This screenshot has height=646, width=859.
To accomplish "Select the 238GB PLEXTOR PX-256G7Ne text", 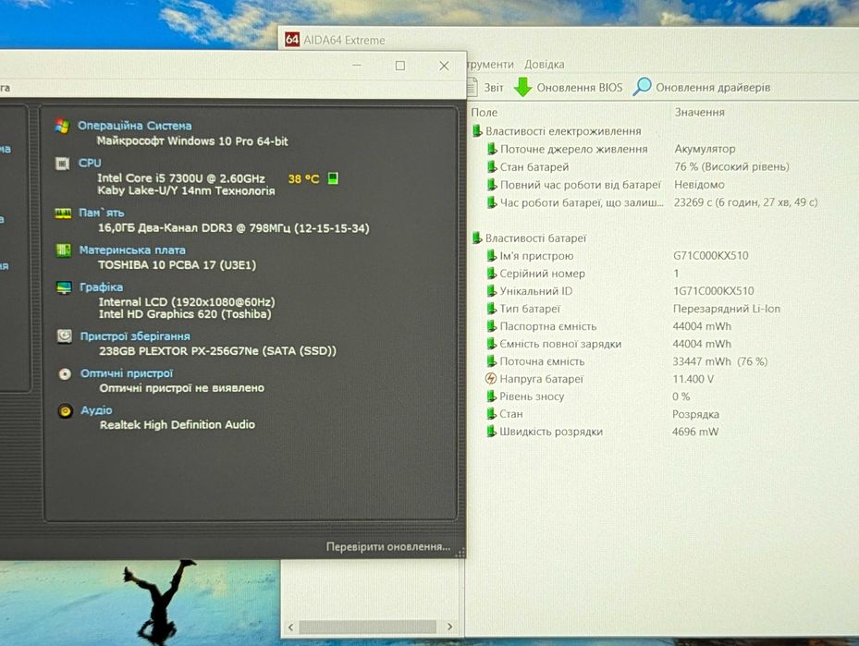I will 217,351.
